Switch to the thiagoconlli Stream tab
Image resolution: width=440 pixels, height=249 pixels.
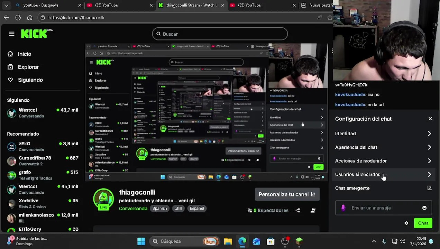[191, 5]
